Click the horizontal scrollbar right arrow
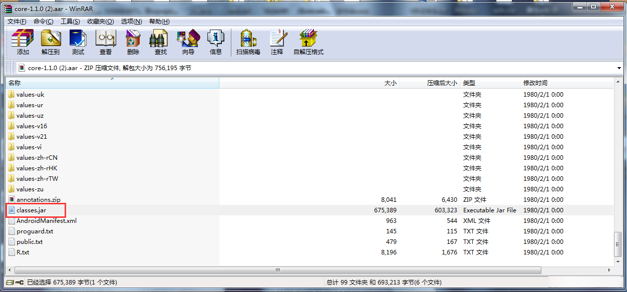 pyautogui.click(x=609, y=270)
